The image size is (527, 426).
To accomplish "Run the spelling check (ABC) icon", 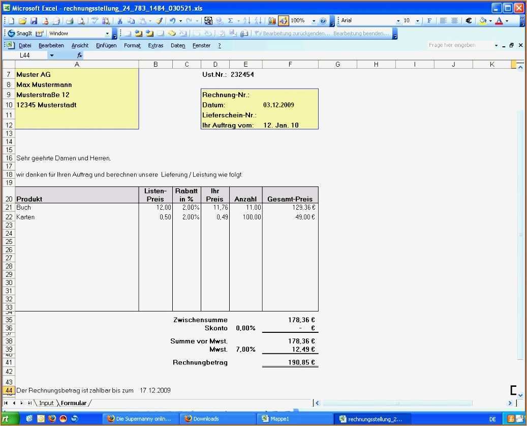I will 95,21.
